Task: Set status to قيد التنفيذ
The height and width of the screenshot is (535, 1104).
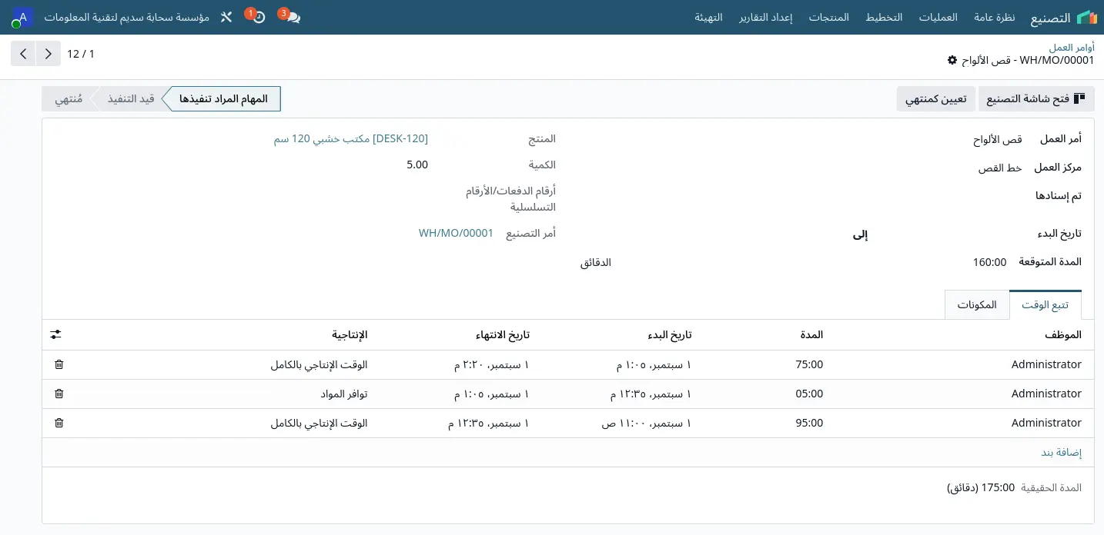Action: click(131, 99)
